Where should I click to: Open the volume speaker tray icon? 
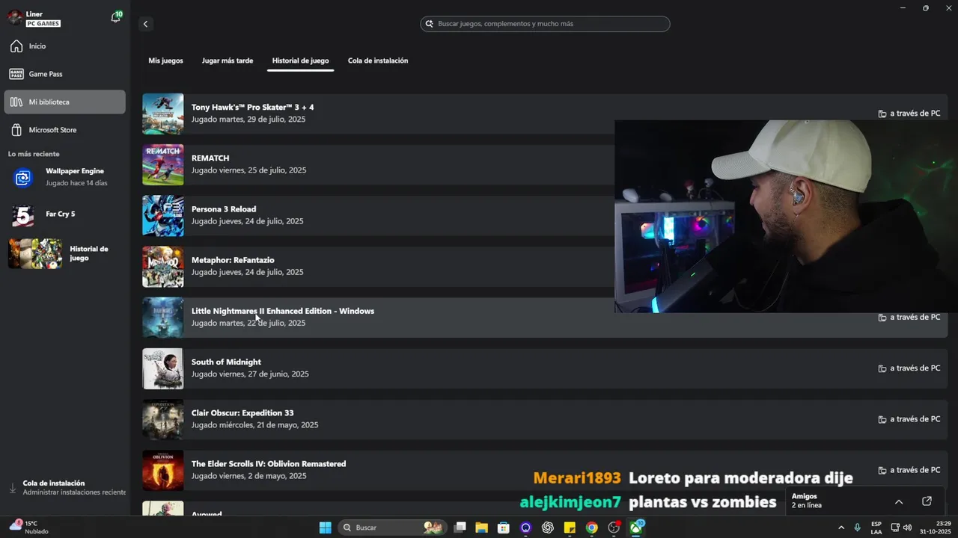(x=908, y=528)
